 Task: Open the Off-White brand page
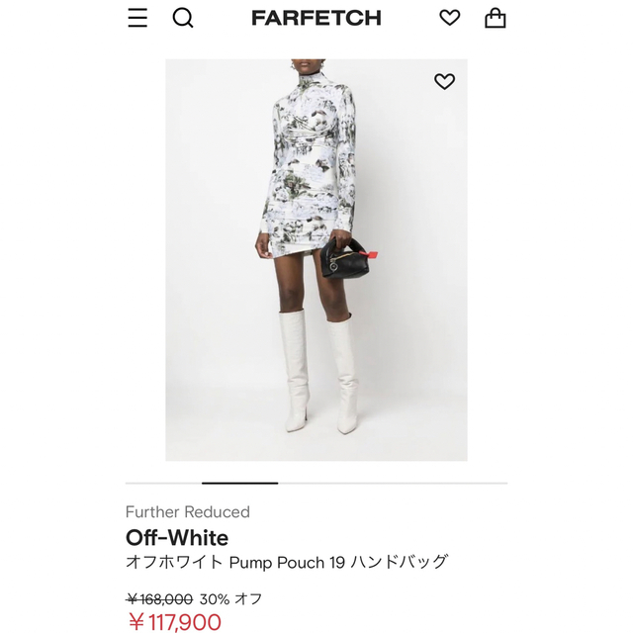pyautogui.click(x=177, y=538)
